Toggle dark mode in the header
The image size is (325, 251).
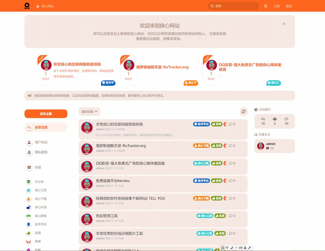[266, 6]
